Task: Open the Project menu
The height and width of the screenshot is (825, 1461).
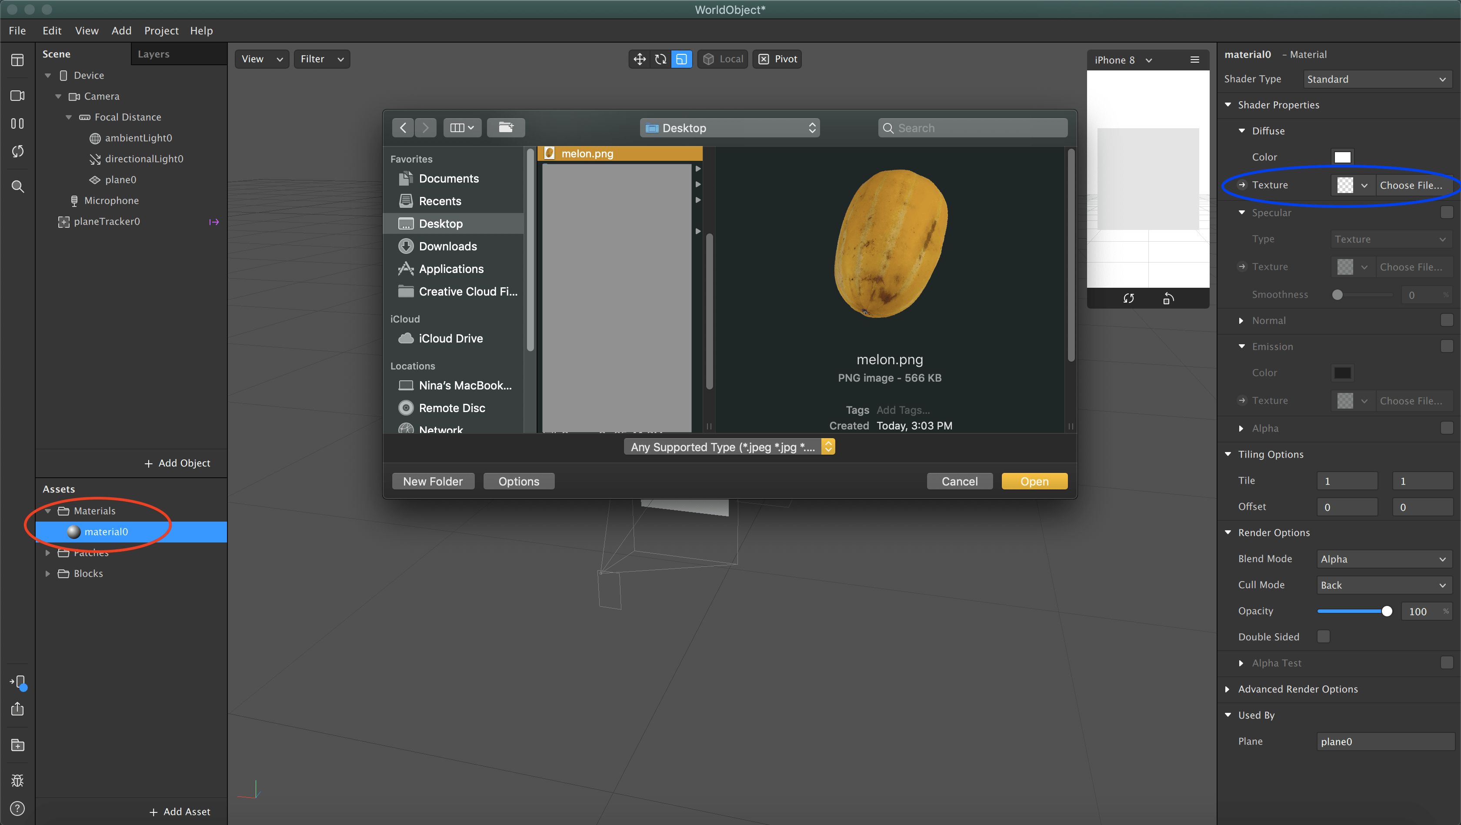Action: tap(161, 30)
